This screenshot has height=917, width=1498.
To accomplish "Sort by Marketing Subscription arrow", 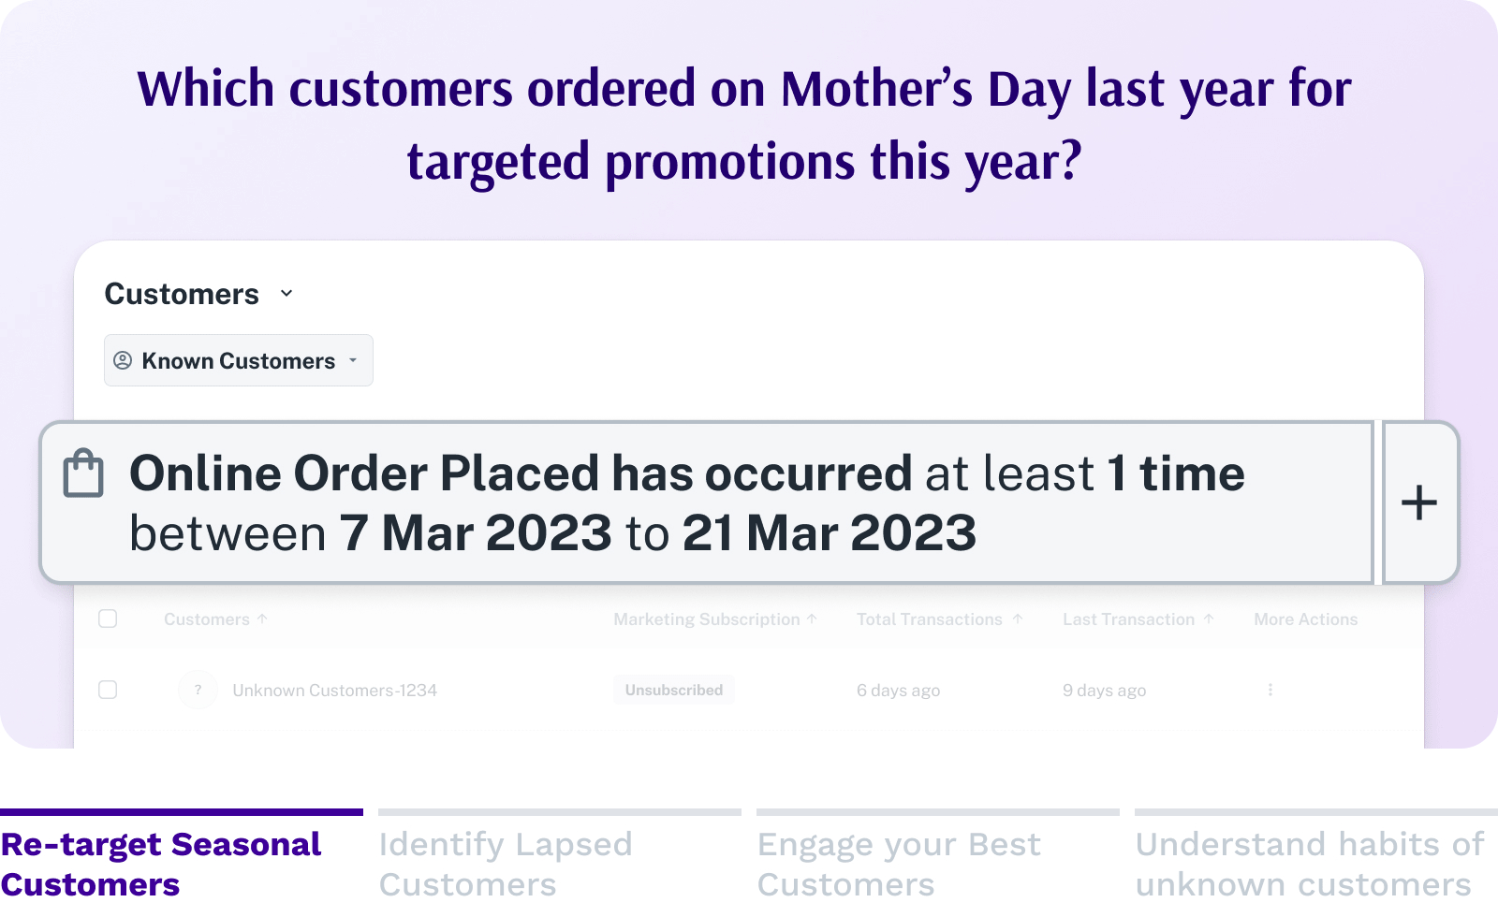I will [x=813, y=619].
